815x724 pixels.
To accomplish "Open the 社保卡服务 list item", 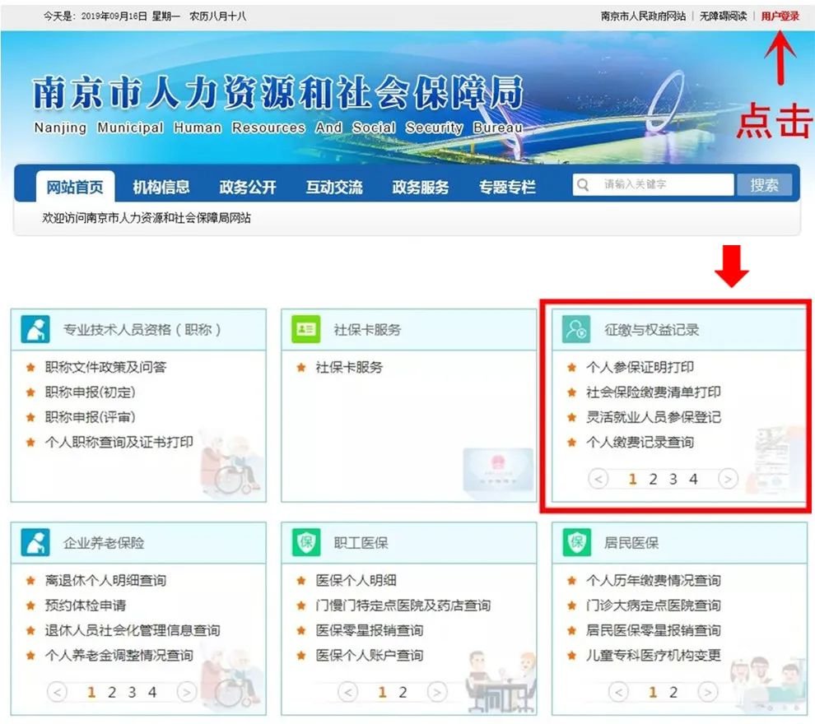I will tap(349, 367).
